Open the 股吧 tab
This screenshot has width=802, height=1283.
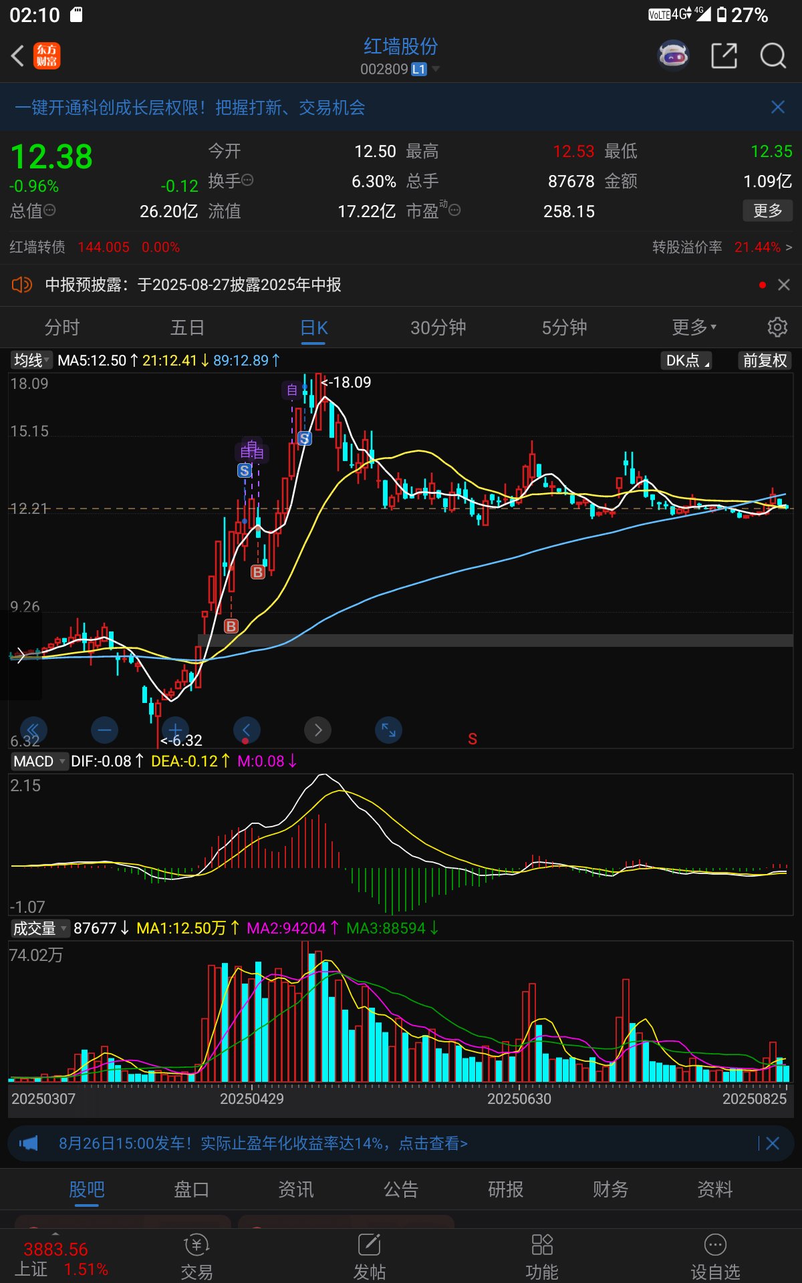[x=87, y=1189]
